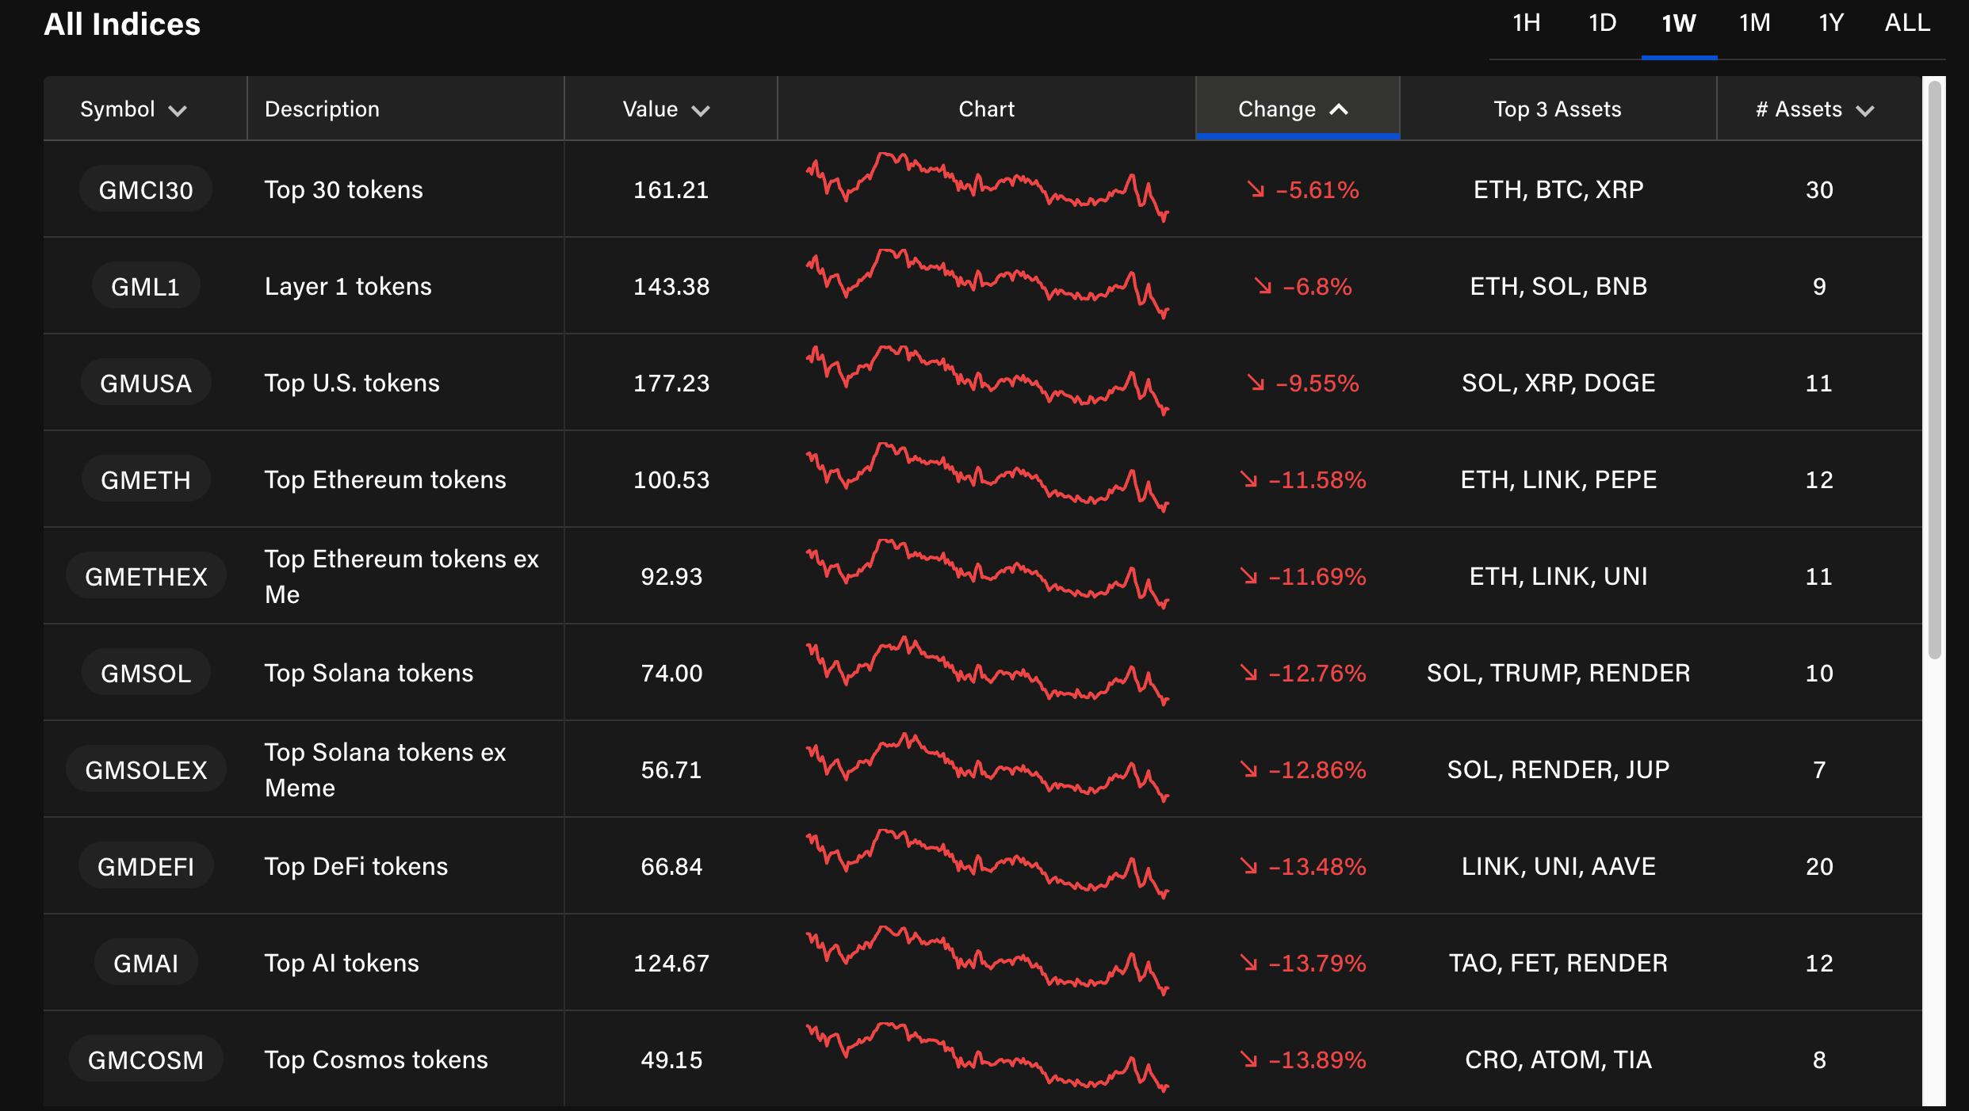Switch to the 1H timeframe tab
The height and width of the screenshot is (1111, 1969).
1526,24
